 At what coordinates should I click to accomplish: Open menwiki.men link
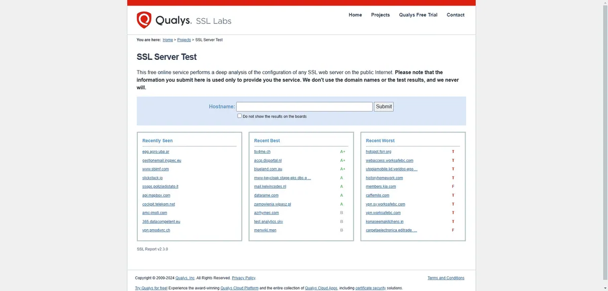click(265, 230)
